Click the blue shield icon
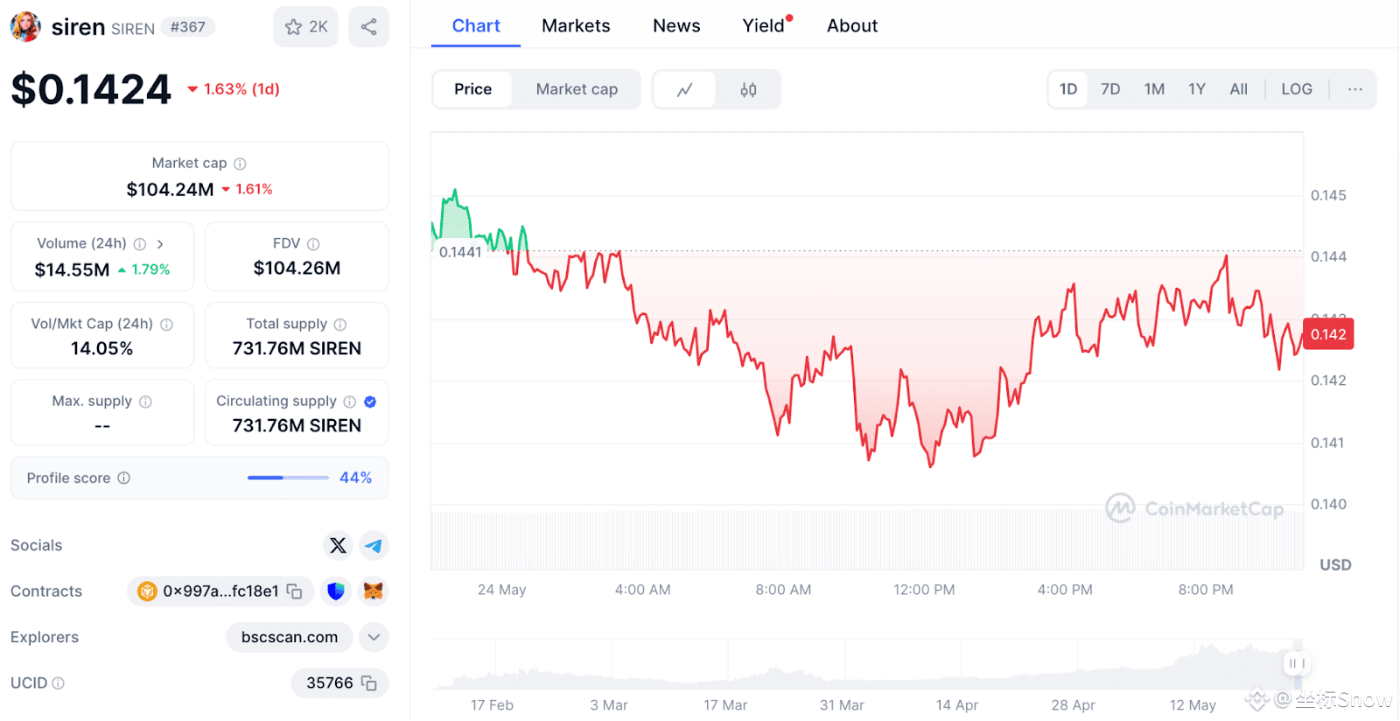This screenshot has width=1400, height=721. [x=336, y=591]
